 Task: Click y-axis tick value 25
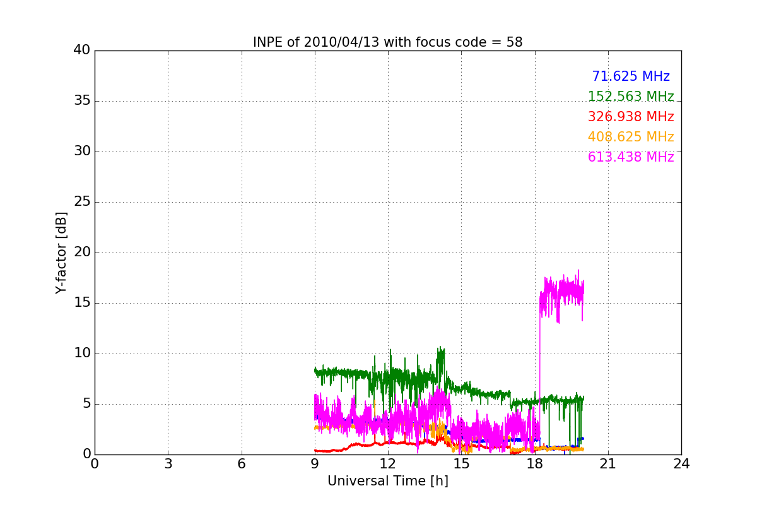[82, 202]
